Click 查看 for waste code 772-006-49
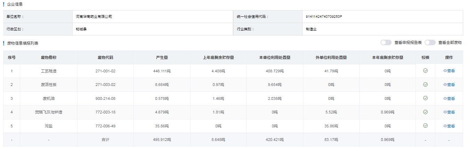This screenshot has height=150, width=467. [x=449, y=126]
